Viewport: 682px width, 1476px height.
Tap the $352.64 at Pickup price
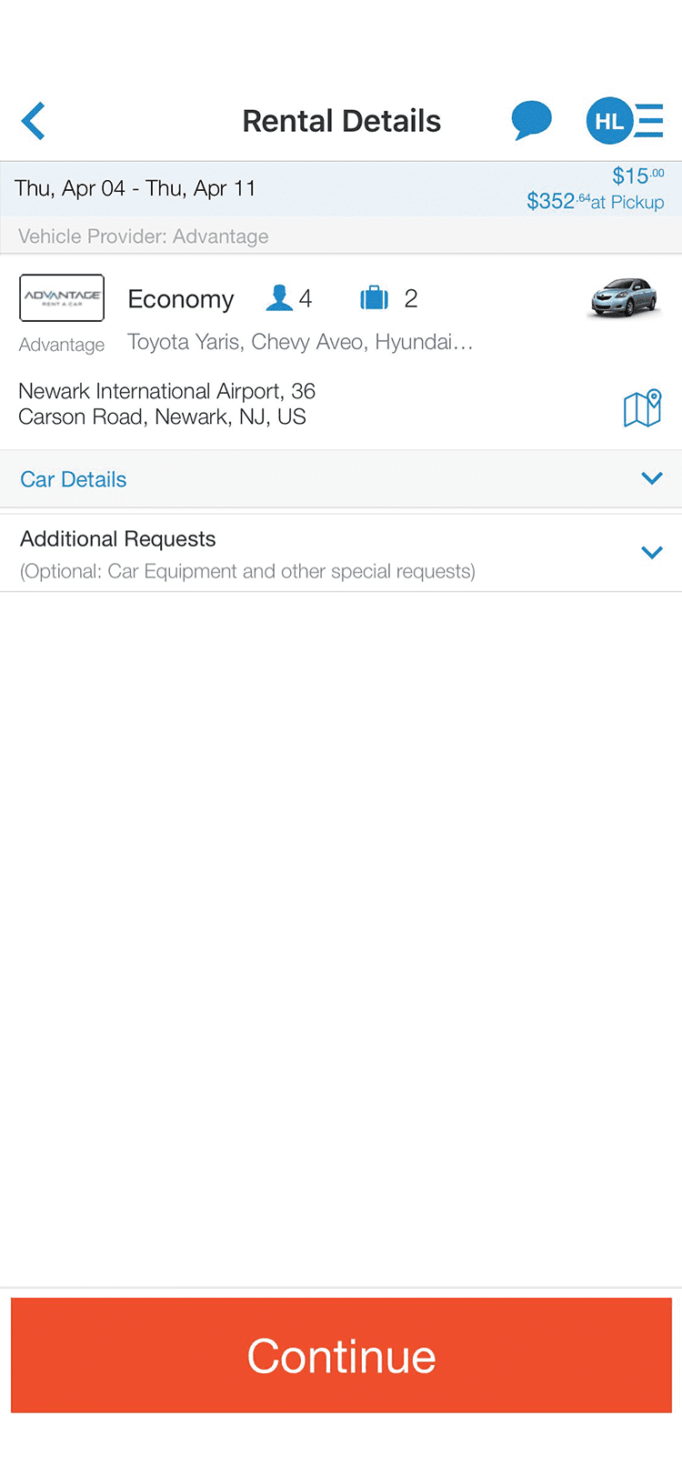pyautogui.click(x=596, y=201)
